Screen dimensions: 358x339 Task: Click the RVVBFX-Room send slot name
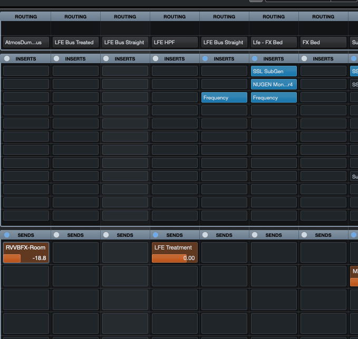[25, 247]
